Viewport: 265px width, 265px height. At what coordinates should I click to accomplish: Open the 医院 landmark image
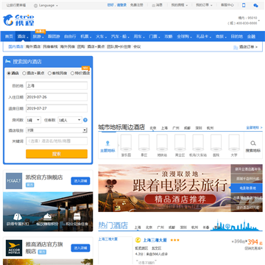click(216, 143)
